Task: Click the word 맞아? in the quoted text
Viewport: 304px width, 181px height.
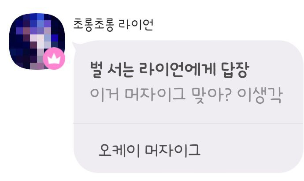Action: [211, 95]
